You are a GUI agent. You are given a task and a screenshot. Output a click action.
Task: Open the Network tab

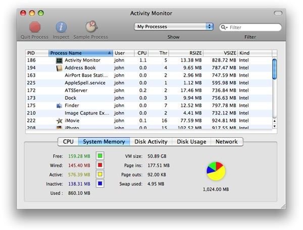[227, 142]
